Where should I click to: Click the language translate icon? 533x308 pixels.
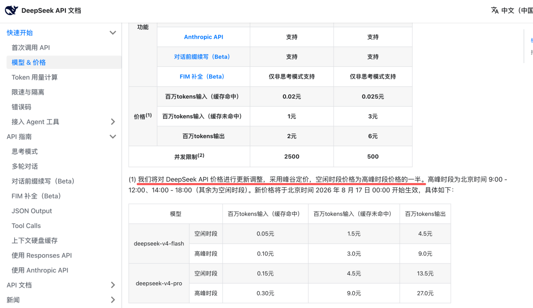point(495,10)
